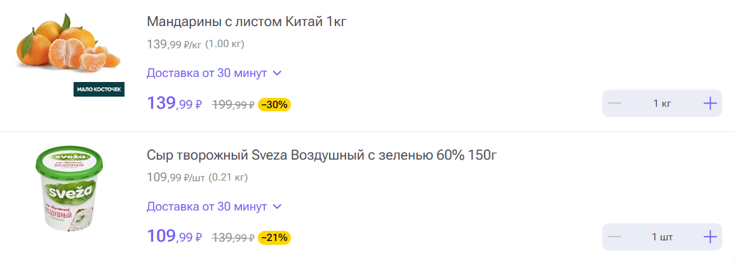
Task: Open "Мандарины с листом Китай 1кг" product page
Action: pos(246,22)
